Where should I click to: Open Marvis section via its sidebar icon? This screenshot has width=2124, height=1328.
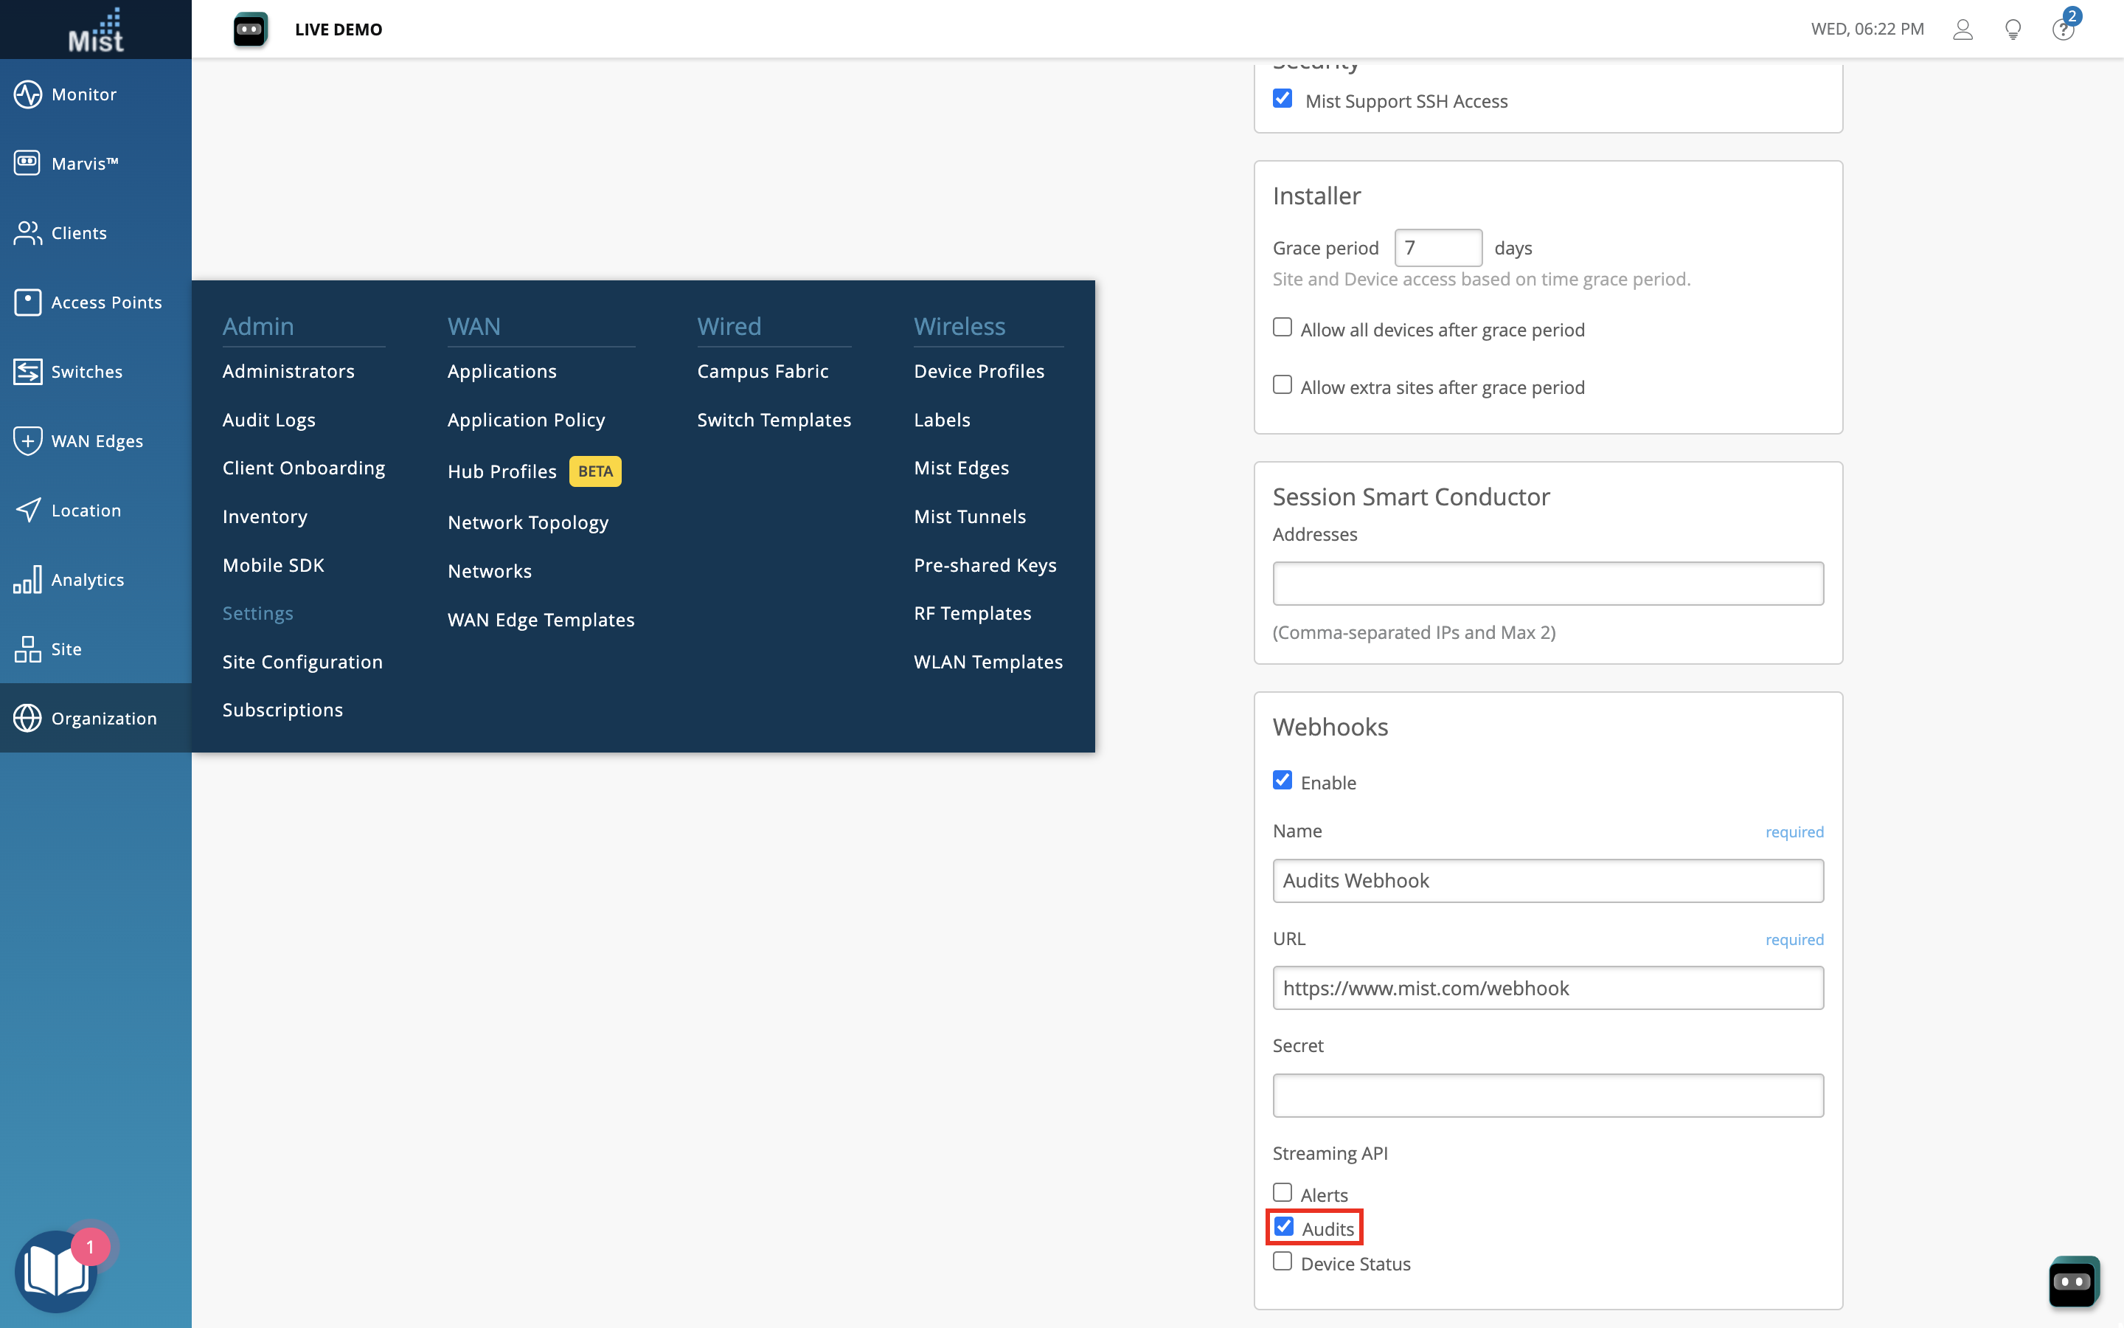pyautogui.click(x=27, y=162)
